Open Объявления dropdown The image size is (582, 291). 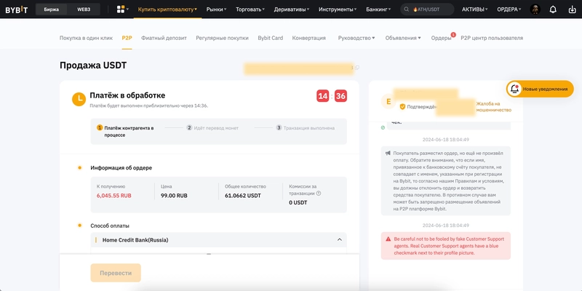(403, 38)
